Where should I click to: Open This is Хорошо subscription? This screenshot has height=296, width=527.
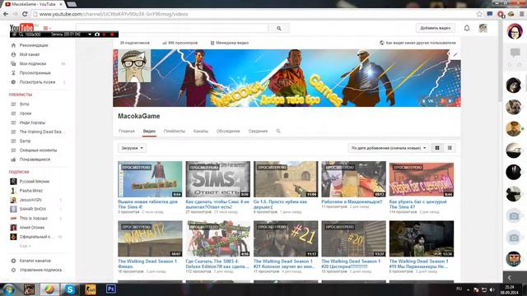[33, 219]
